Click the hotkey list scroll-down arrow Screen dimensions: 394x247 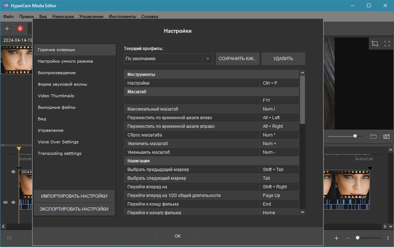coord(303,212)
